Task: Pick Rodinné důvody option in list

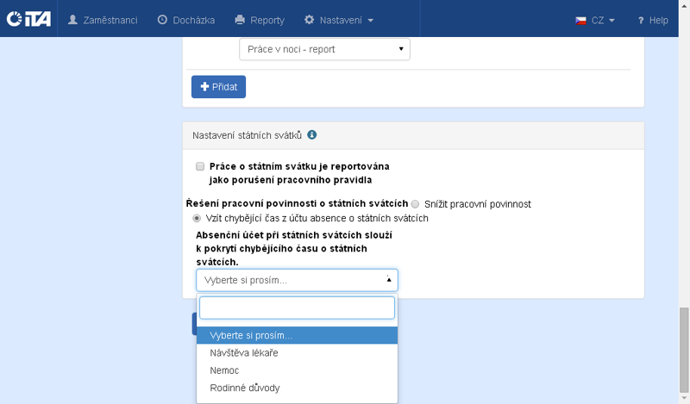Action: click(x=245, y=388)
